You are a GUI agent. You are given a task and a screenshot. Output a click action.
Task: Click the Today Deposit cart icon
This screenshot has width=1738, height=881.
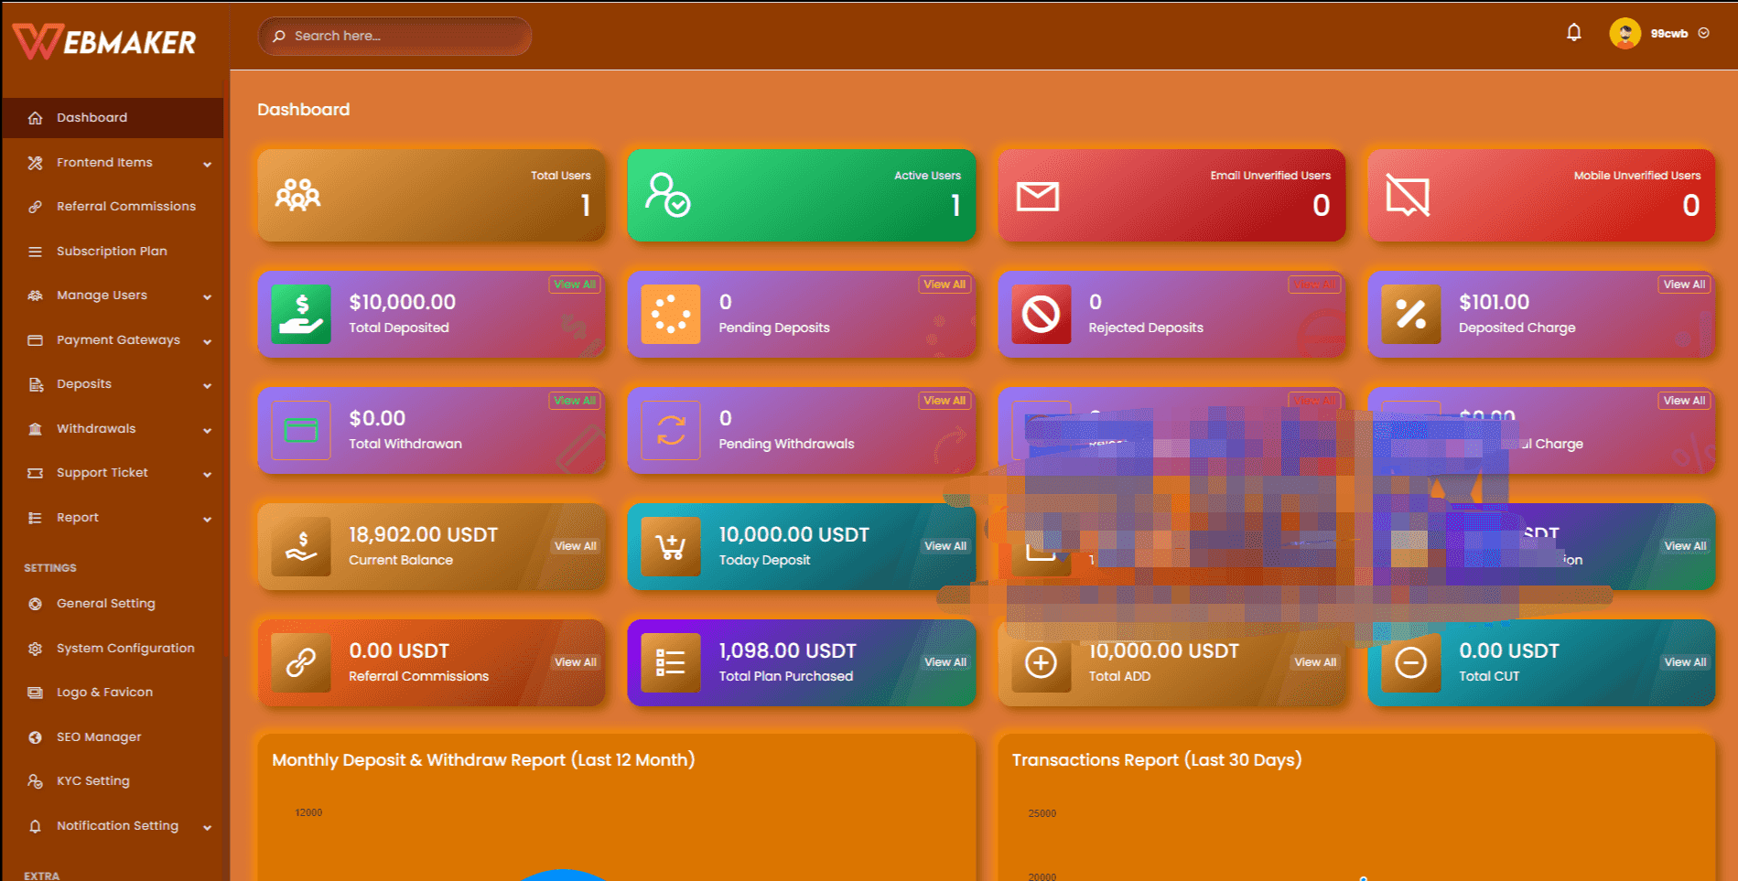[671, 546]
